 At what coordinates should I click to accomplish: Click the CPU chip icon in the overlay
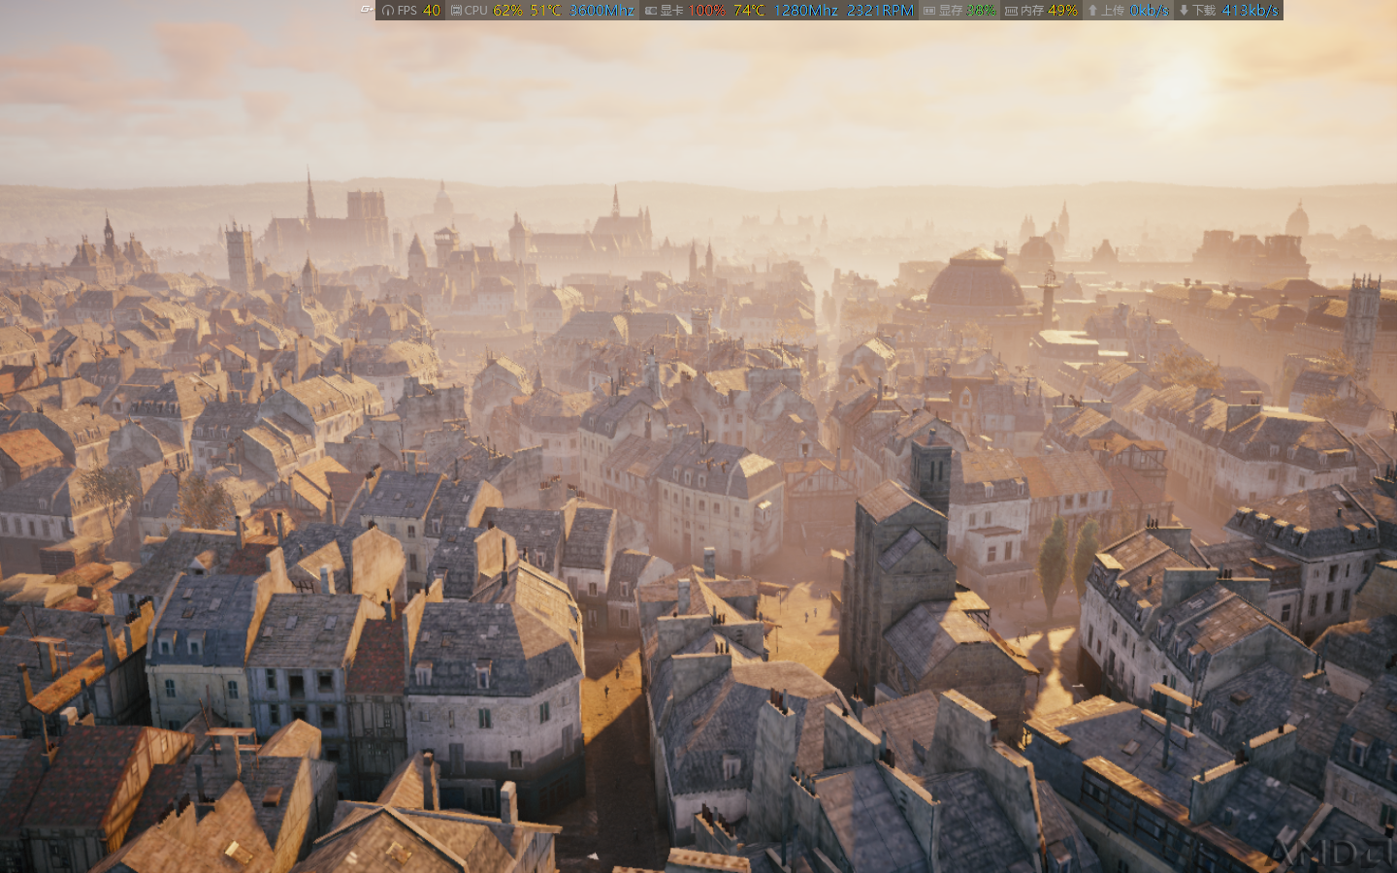pyautogui.click(x=456, y=11)
